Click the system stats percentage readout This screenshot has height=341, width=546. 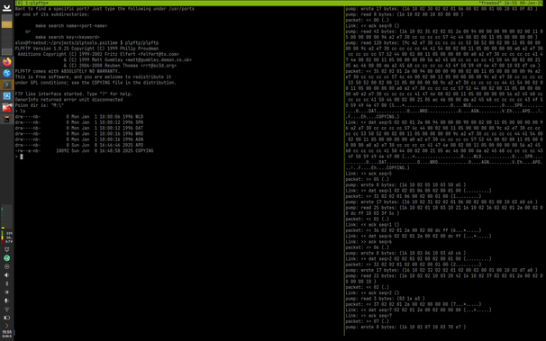[x=7, y=237]
